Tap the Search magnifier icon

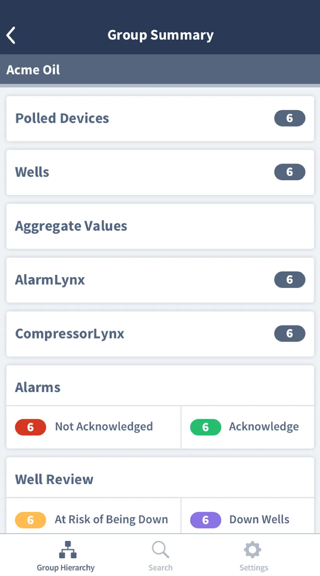point(160,549)
